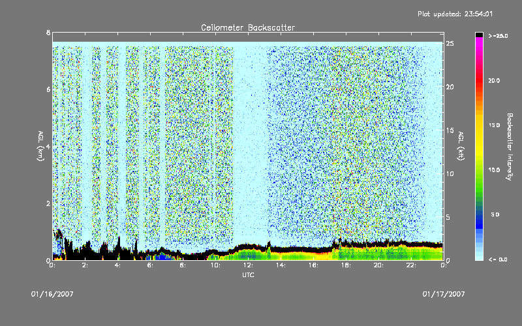Image resolution: width=522 pixels, height=326 pixels.
Task: Click the 6 km tick label on left axis
Action: (48, 89)
